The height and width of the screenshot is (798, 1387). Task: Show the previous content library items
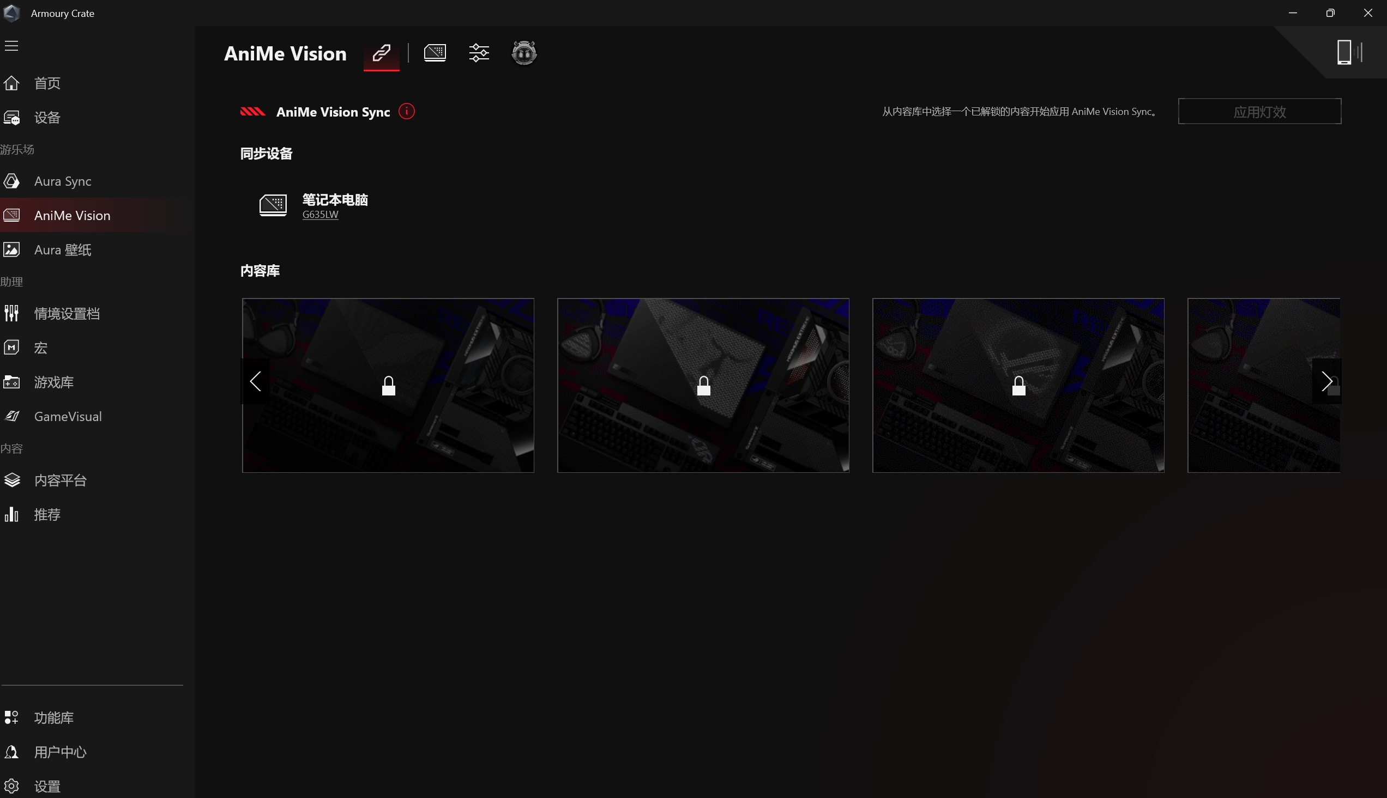point(255,381)
